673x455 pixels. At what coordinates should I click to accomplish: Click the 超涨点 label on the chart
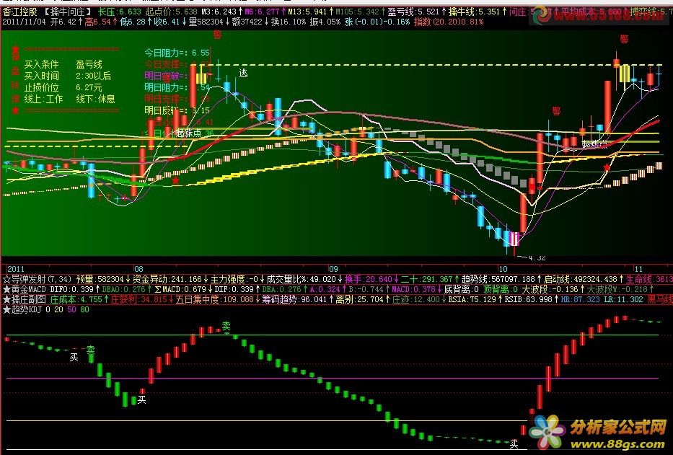[x=188, y=133]
